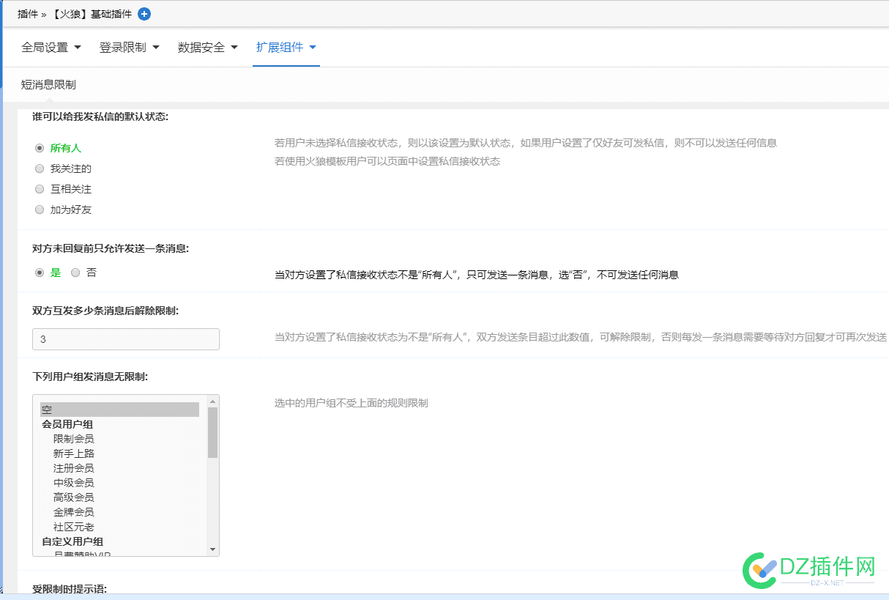The width and height of the screenshot is (889, 600).
Task: Open the 数据安全 dropdown menu
Action: [208, 48]
